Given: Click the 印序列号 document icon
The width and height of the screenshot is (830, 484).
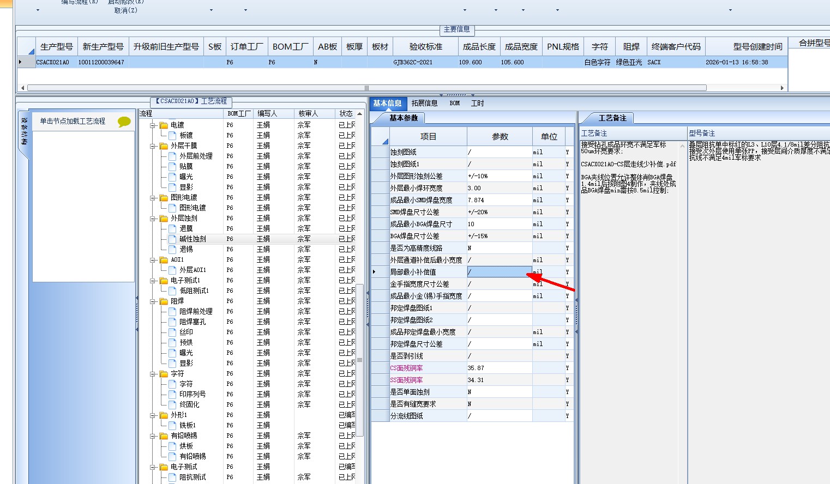Looking at the screenshot, I should 172,394.
